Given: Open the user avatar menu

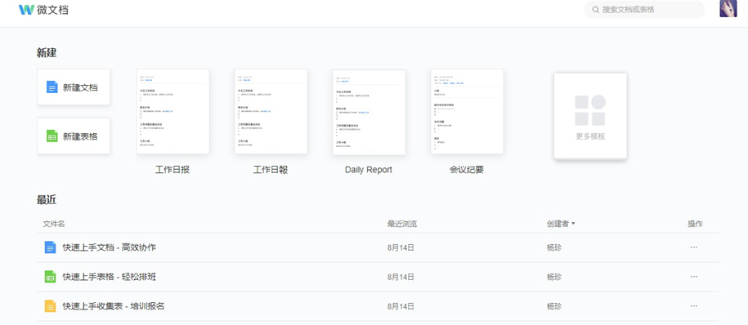Looking at the screenshot, I should pyautogui.click(x=728, y=9).
